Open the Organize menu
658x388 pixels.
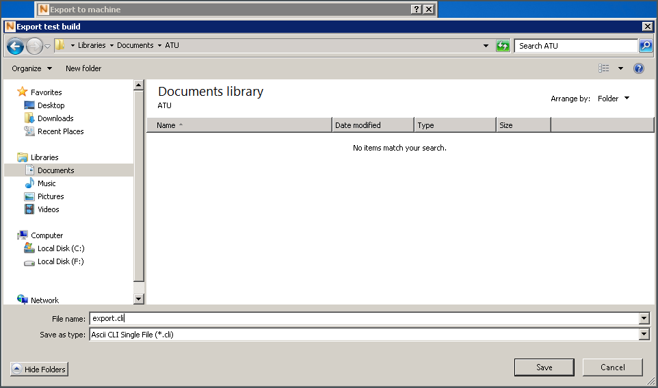[x=32, y=68]
